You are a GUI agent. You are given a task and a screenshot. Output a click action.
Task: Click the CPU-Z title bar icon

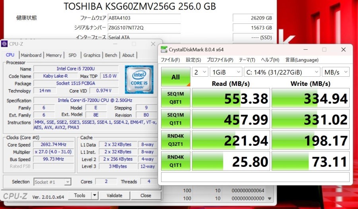click(x=4, y=44)
